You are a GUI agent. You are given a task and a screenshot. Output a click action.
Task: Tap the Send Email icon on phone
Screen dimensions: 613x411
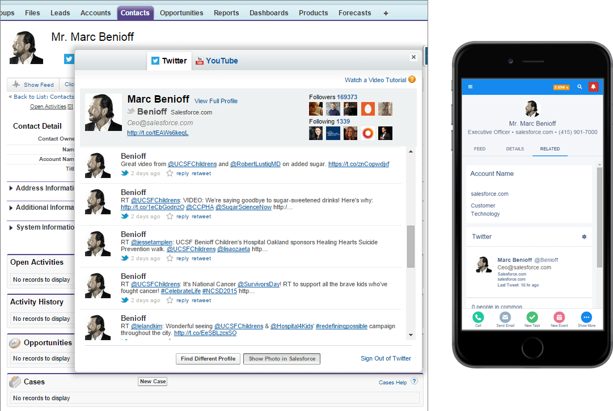pos(505,317)
